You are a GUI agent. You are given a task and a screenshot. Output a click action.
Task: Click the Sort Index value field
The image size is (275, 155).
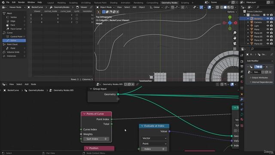pyautogui.click(x=96, y=139)
